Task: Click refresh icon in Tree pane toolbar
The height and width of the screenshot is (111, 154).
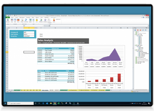Action: point(143,30)
